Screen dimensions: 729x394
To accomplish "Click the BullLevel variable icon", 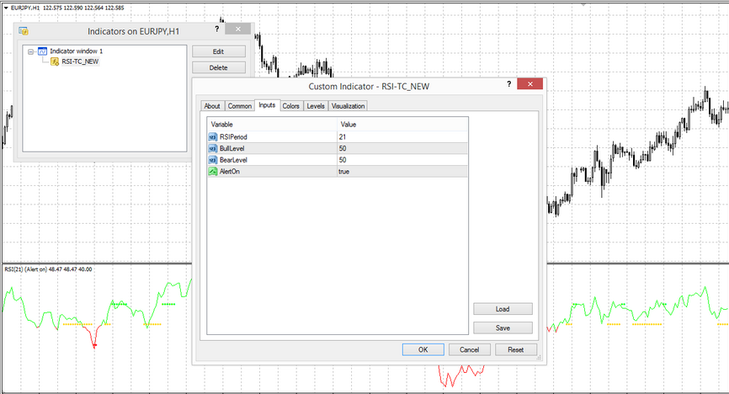I will [212, 148].
